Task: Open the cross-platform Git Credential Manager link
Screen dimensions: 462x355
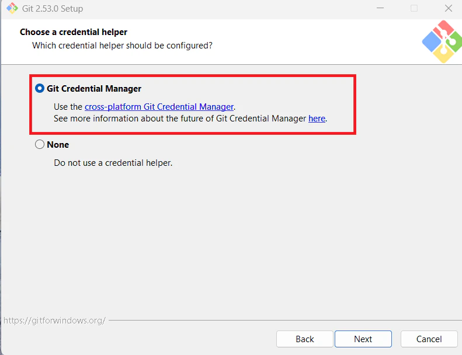Action: [x=159, y=107]
